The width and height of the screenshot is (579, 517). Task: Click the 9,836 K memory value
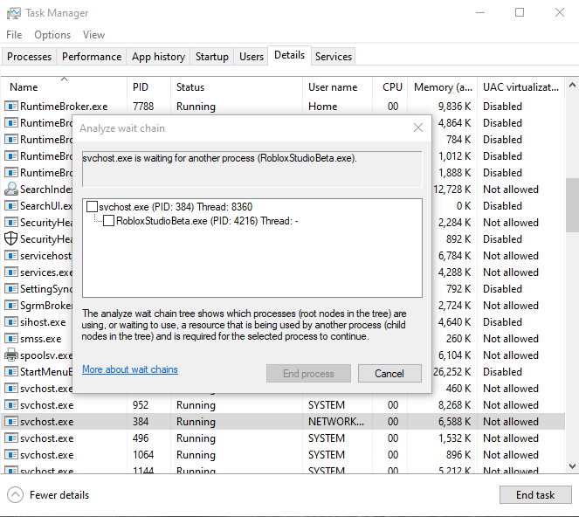pos(455,107)
